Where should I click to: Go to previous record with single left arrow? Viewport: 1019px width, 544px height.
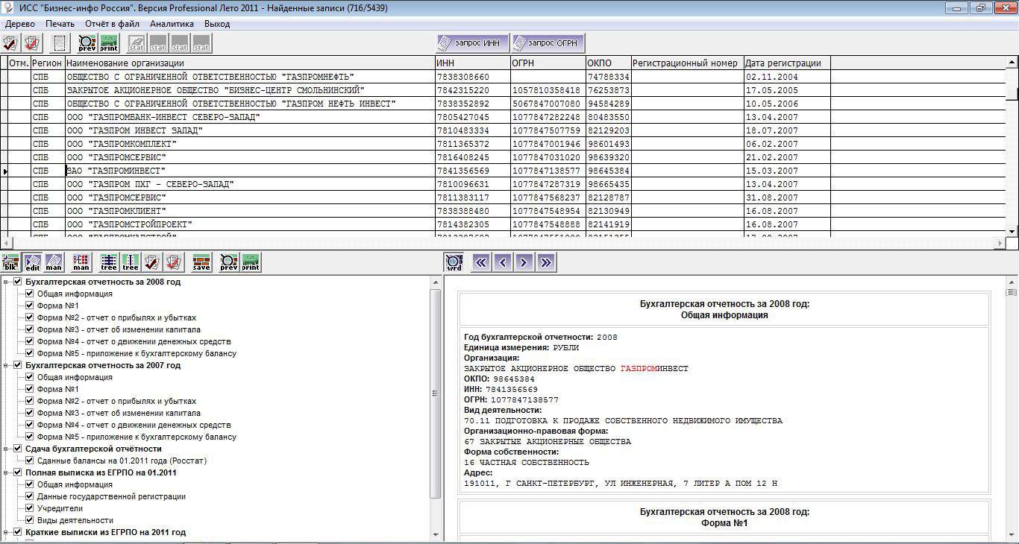[x=504, y=262]
